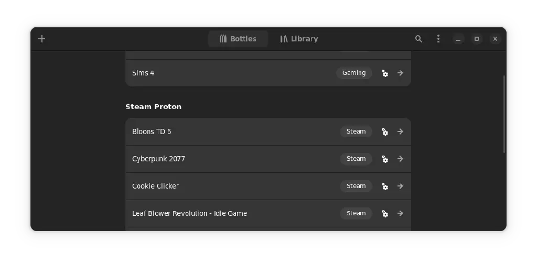This screenshot has width=537, height=264.
Task: Click the Steam tag on Cyberpunk 2077
Action: 356,159
